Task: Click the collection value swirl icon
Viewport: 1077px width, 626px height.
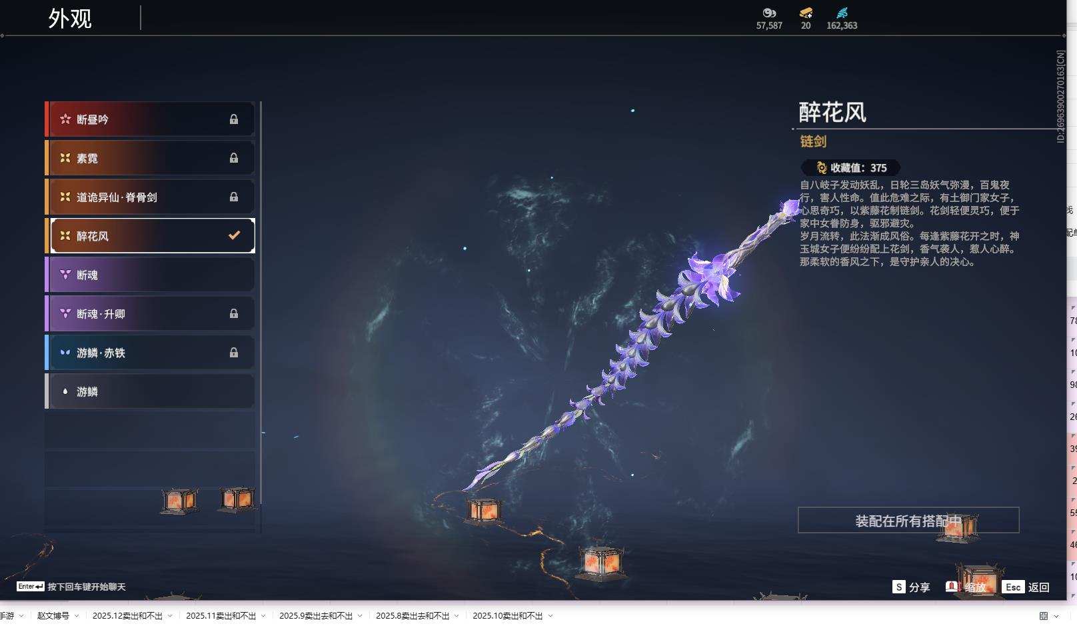Action: pos(822,168)
